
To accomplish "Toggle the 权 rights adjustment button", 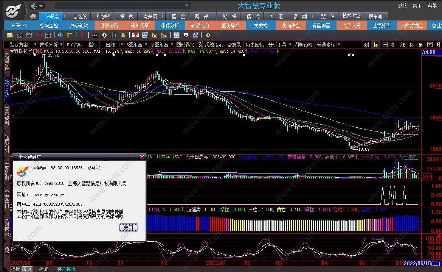I will 394,45.
